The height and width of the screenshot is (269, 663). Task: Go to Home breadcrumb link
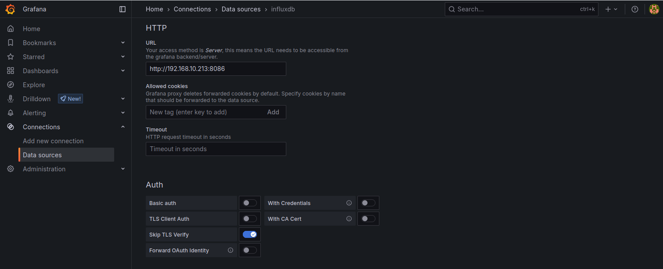(x=155, y=9)
